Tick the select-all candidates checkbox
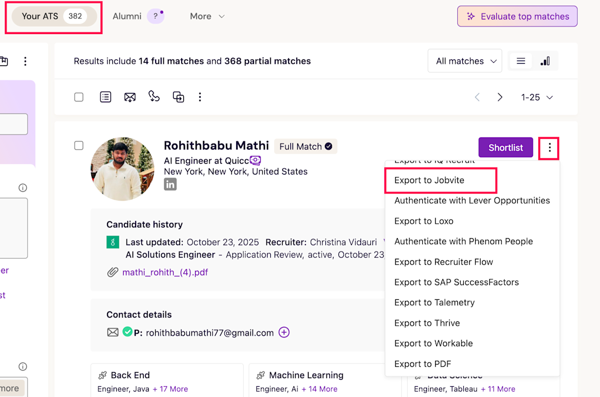The width and height of the screenshot is (600, 397). (x=79, y=97)
